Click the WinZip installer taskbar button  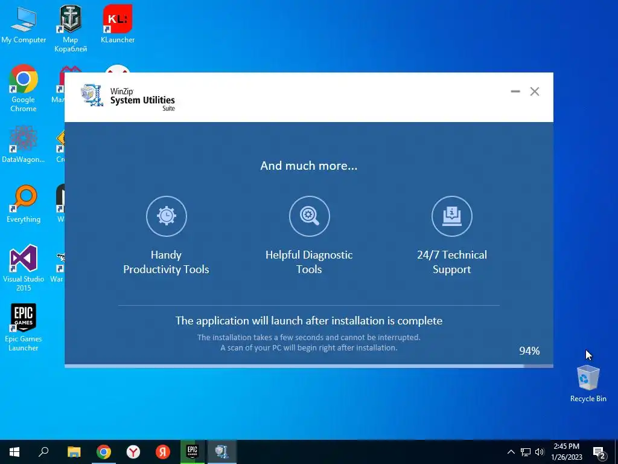222,452
